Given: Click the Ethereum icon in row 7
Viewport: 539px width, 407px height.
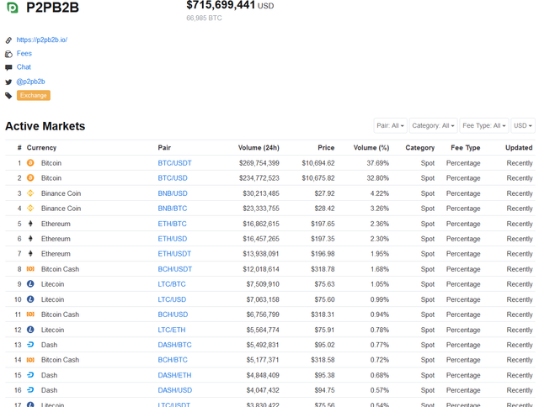Looking at the screenshot, I should click(30, 254).
